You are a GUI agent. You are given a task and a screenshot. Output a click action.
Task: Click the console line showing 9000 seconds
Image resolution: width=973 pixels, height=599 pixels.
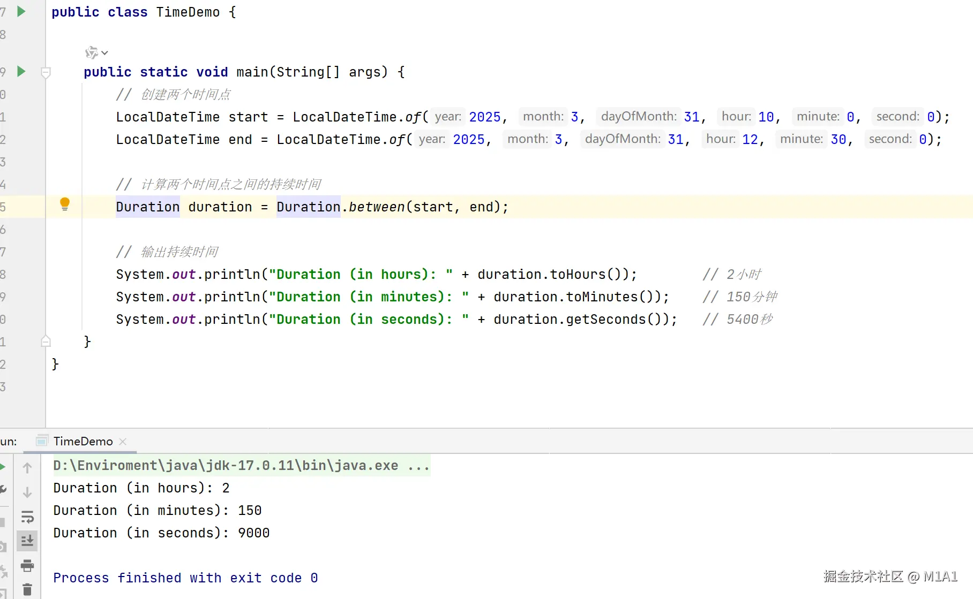coord(161,533)
